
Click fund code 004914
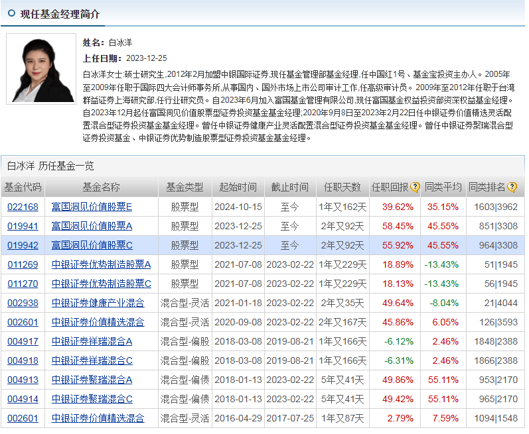[x=23, y=399]
